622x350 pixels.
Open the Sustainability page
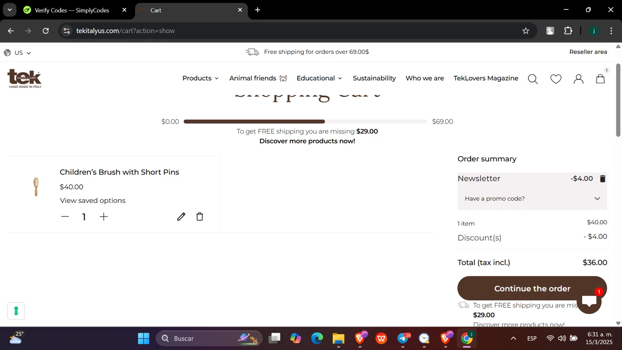[x=374, y=78]
